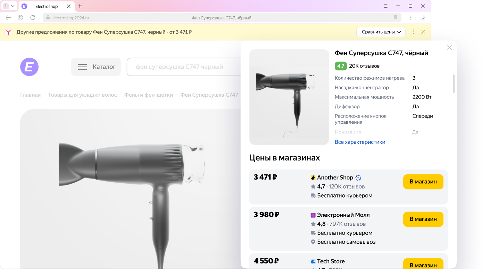
Task: Click the lock icon in the address bar
Action: click(x=48, y=18)
